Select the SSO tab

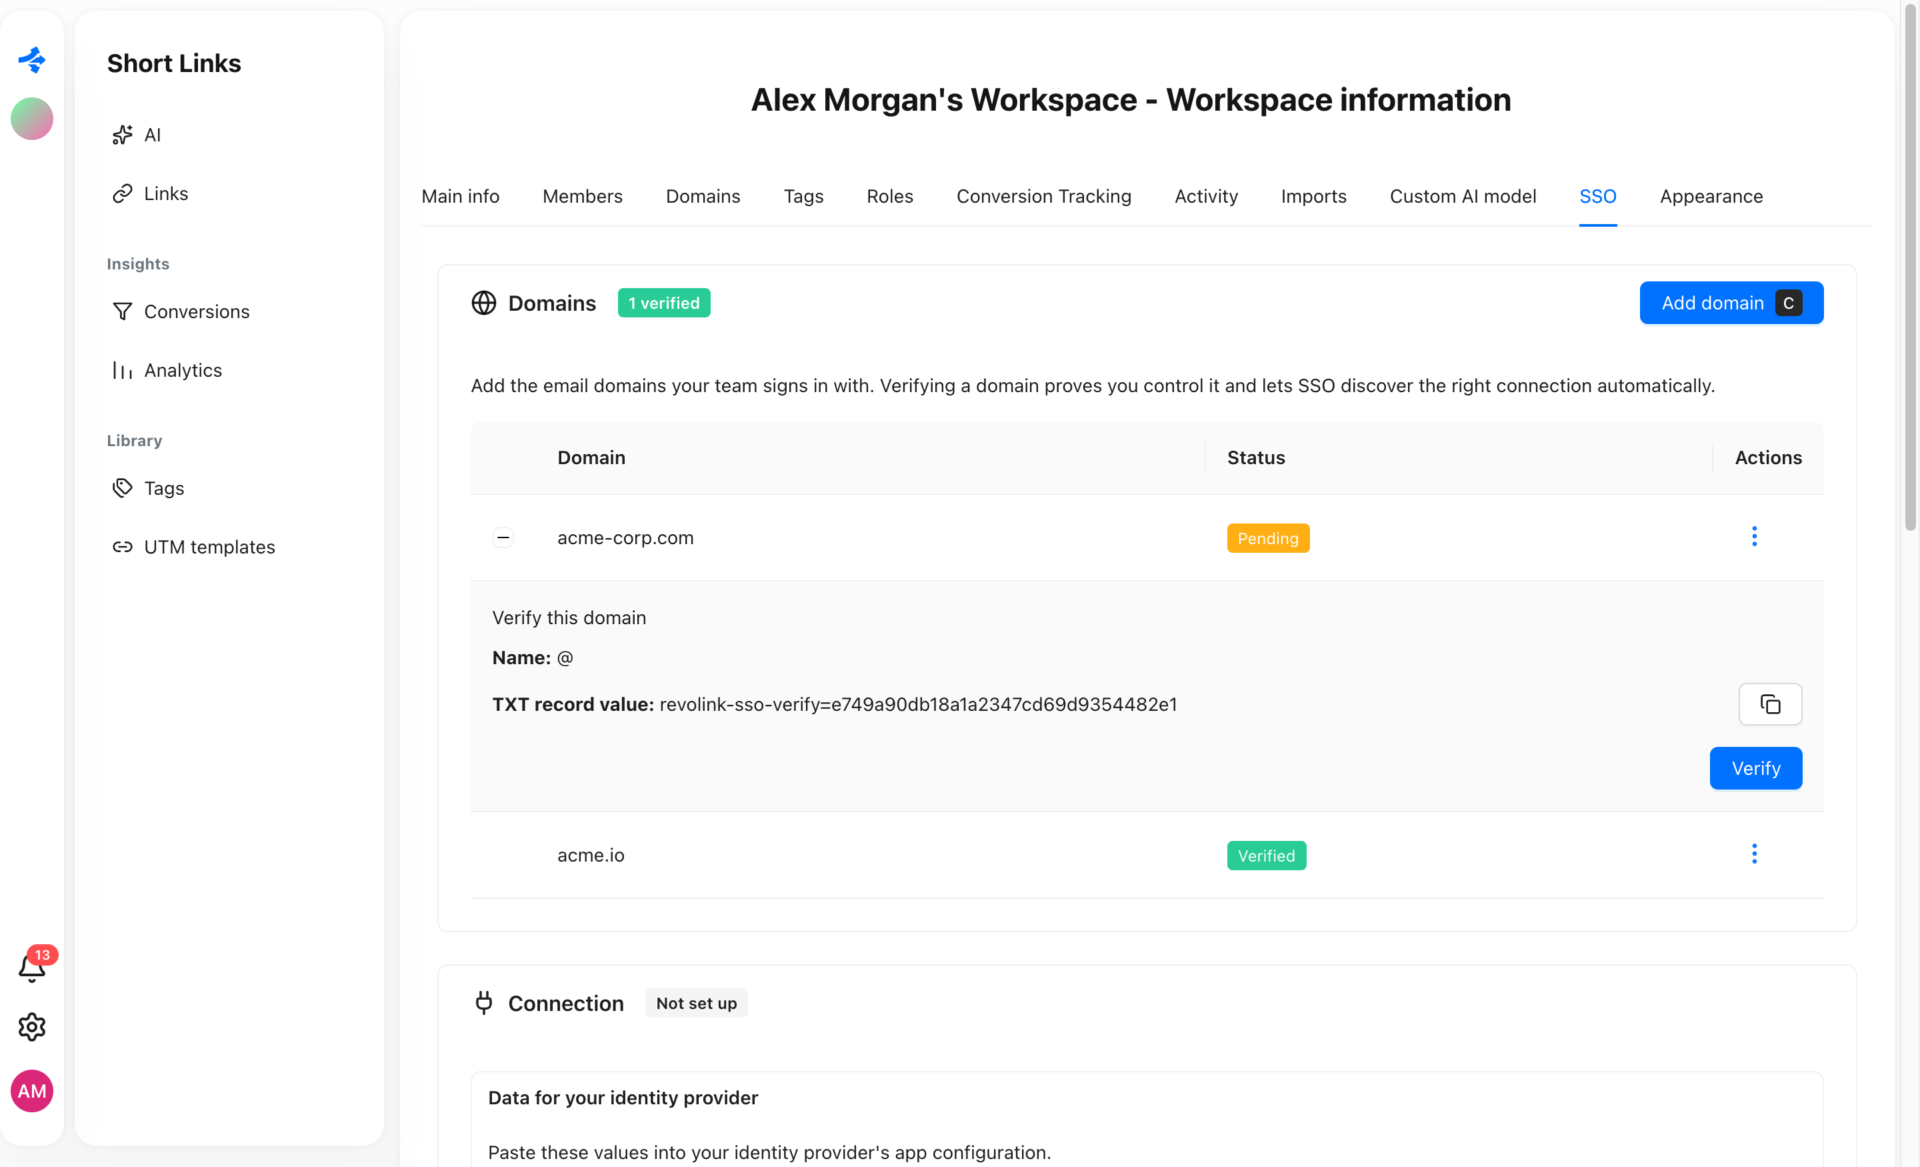coord(1597,197)
